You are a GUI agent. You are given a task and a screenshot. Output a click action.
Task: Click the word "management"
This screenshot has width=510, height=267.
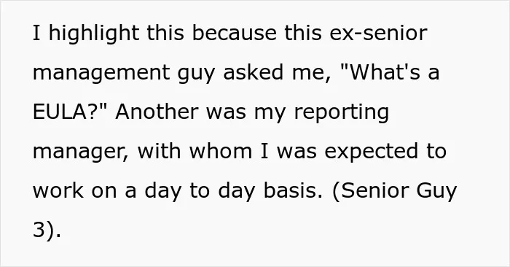pyautogui.click(x=101, y=73)
